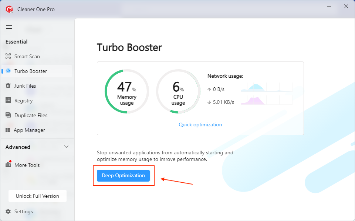Image resolution: width=355 pixels, height=221 pixels.
Task: Click the Cleaner One Pro logo
Action: click(10, 9)
